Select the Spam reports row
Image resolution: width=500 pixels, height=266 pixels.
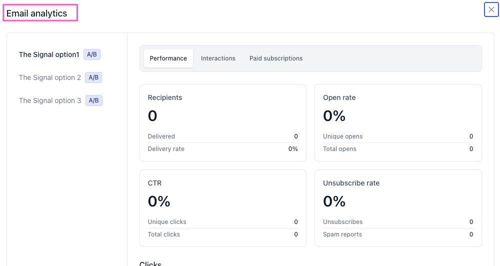click(x=397, y=234)
